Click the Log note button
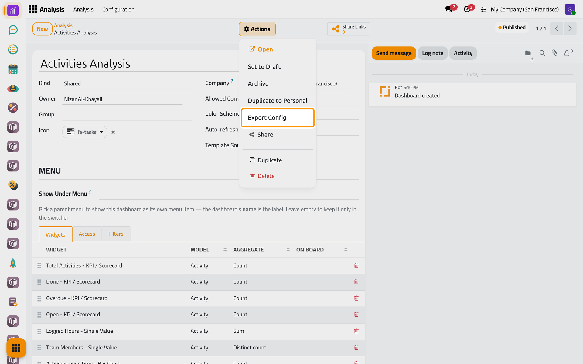 pos(432,53)
